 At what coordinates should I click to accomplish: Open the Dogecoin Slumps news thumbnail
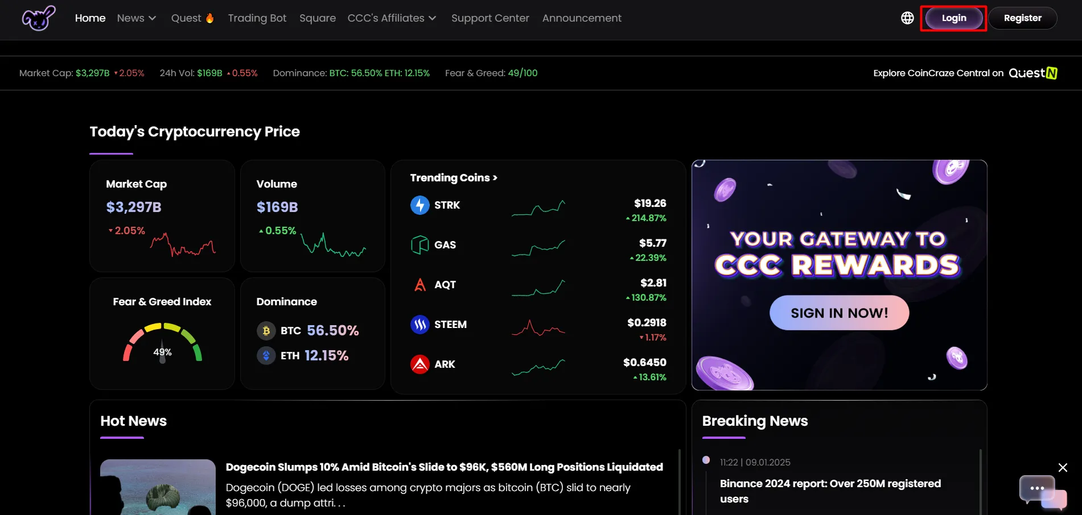click(158, 487)
